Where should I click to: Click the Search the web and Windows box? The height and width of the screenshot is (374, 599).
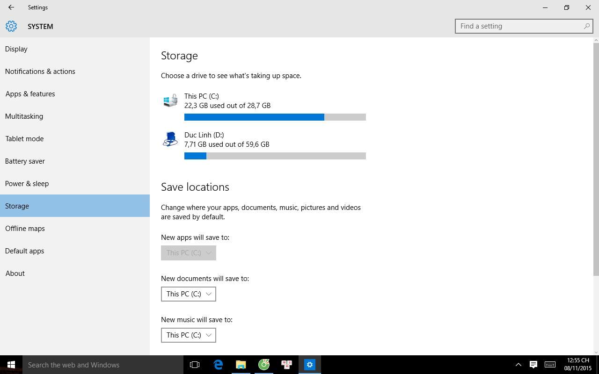[x=103, y=365]
